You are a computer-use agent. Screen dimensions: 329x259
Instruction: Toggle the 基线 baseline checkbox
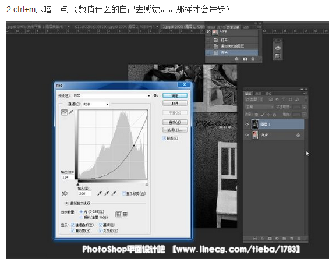pos(101,225)
